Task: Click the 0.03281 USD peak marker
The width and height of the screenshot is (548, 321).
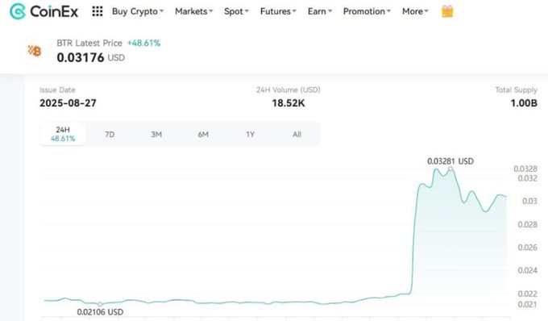Action: (450, 169)
